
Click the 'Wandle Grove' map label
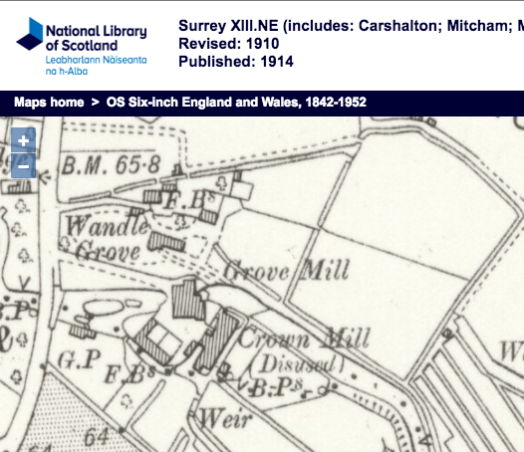[x=106, y=238]
